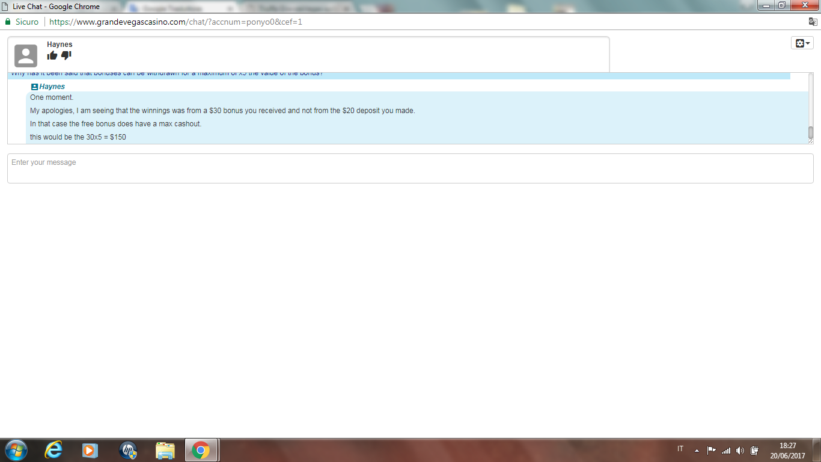This screenshot has width=821, height=462.
Task: Focus the 'Enter your message' field
Action: [x=410, y=168]
